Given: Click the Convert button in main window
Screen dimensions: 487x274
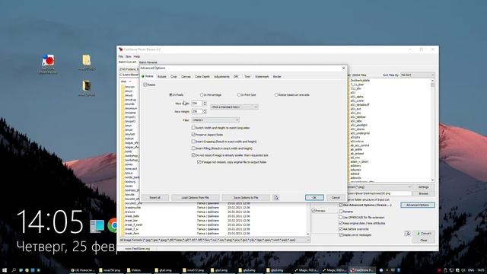Looking at the screenshot, I should tap(424, 234).
